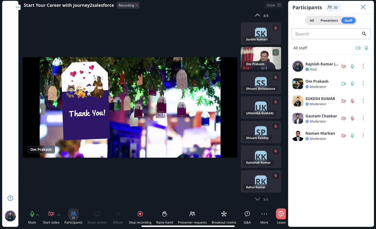Image resolution: width=376 pixels, height=229 pixels.
Task: Select UPASHNA KUMARI's tile
Action: (261, 107)
